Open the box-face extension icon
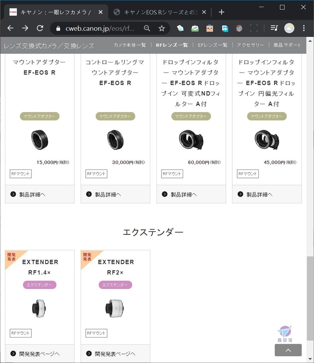 (x=210, y=28)
